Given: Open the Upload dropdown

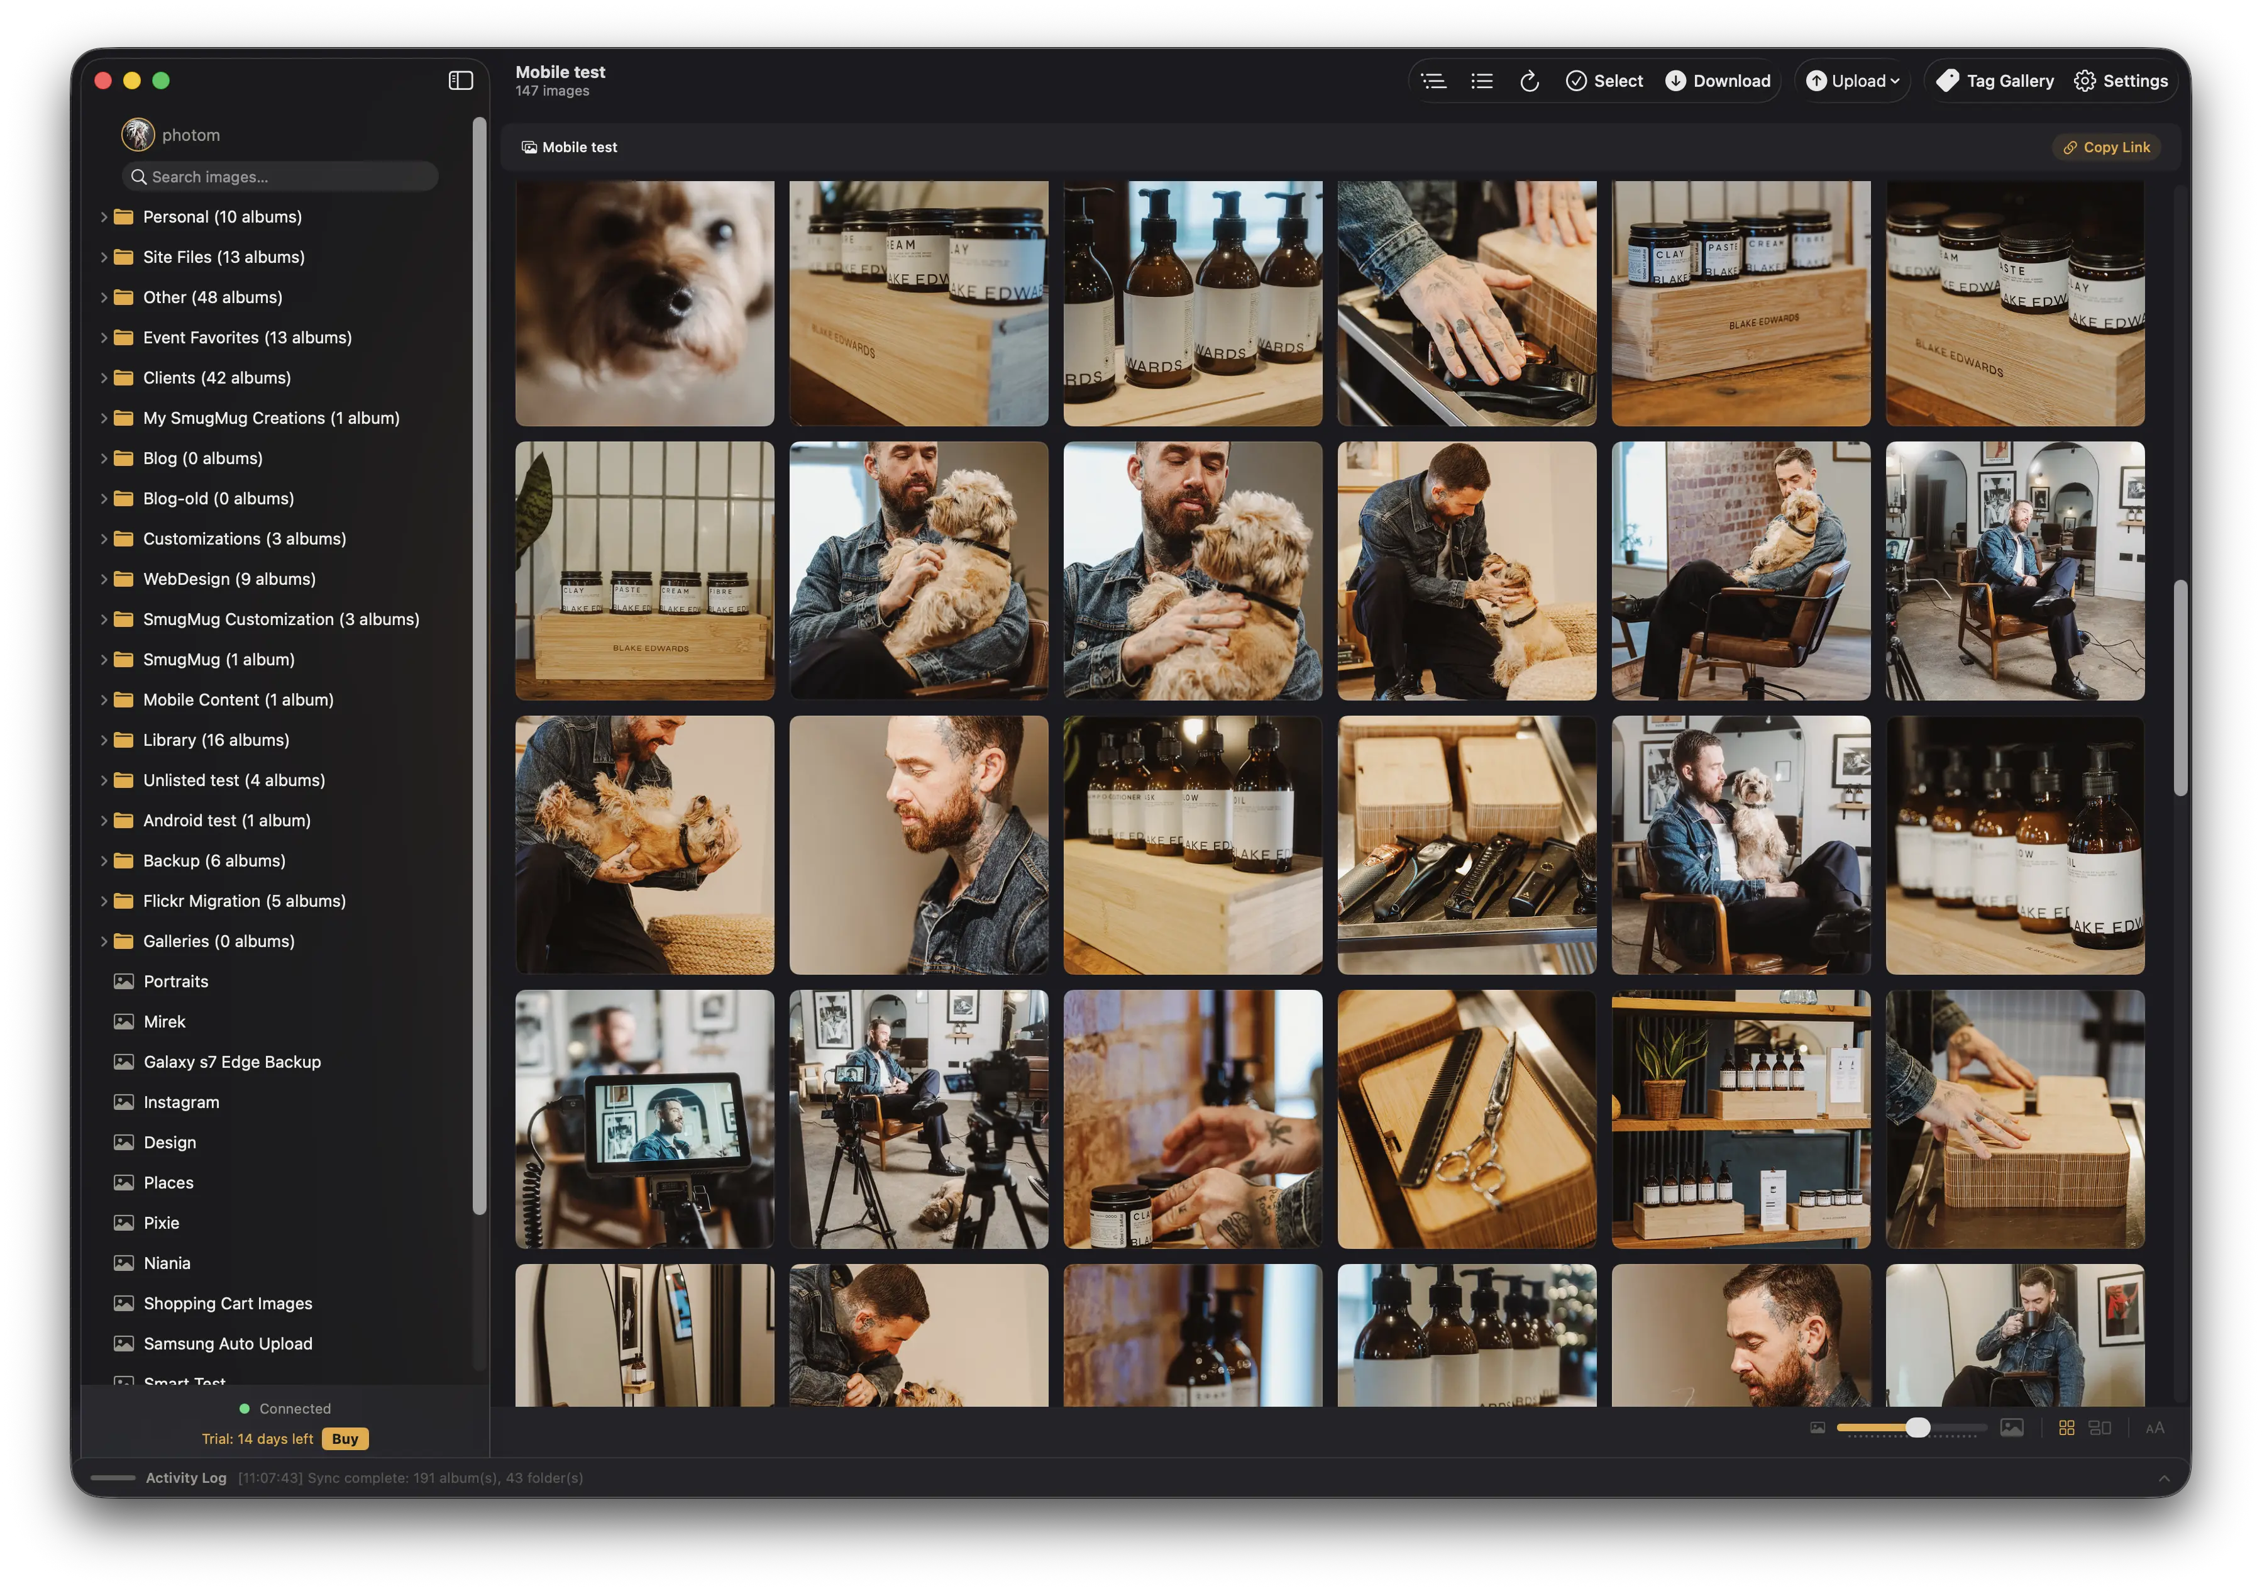Looking at the screenshot, I should (x=1852, y=81).
